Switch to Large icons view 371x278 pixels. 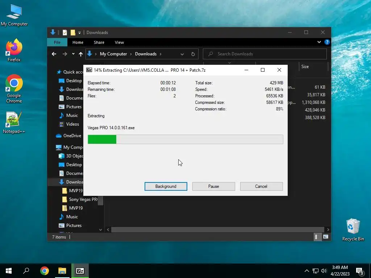[x=326, y=237]
